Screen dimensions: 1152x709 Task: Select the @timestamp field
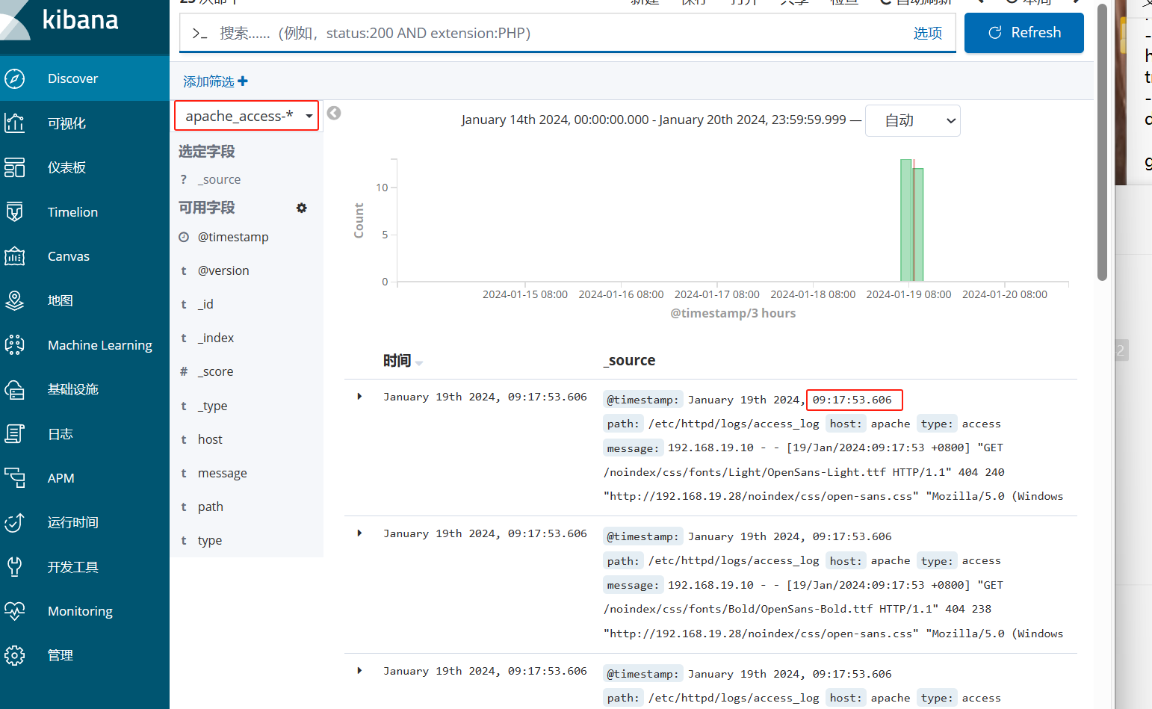point(233,237)
